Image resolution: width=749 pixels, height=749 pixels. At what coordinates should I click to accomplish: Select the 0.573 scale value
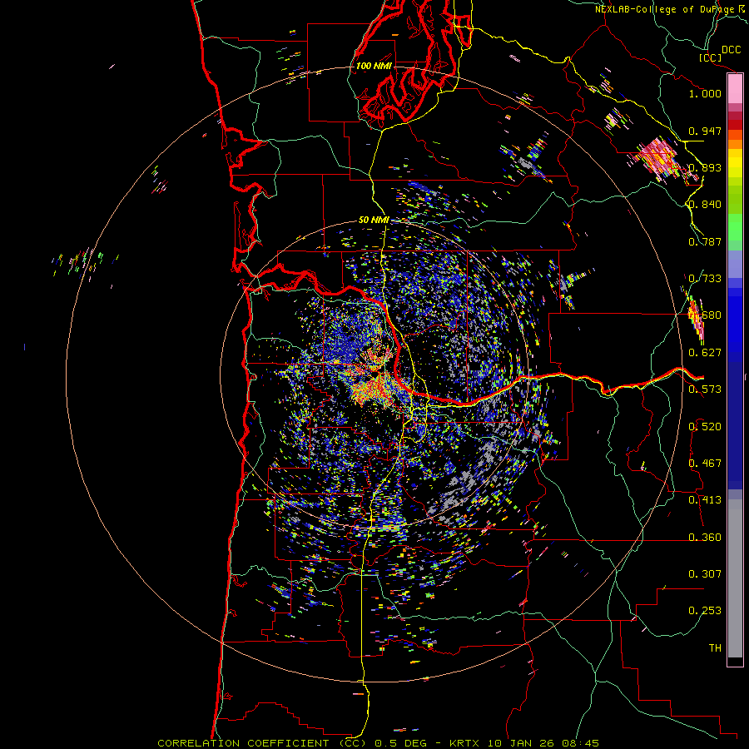pyautogui.click(x=705, y=389)
